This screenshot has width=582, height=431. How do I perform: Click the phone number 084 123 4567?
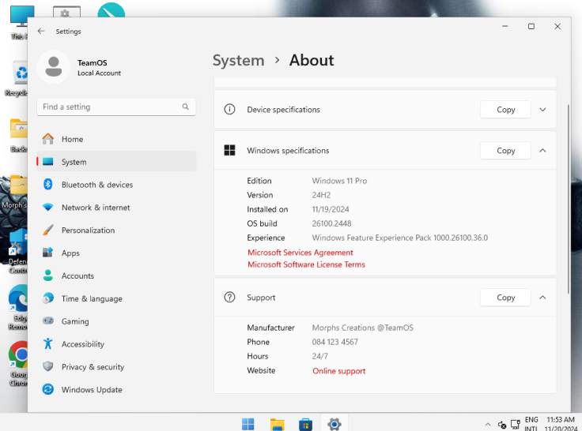334,342
